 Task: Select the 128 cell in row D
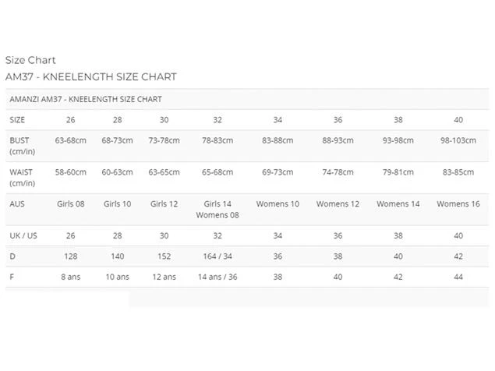[70, 256]
